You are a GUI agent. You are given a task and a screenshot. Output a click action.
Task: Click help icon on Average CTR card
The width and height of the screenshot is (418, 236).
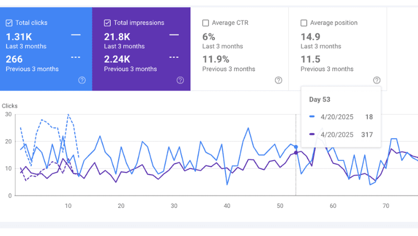(278, 80)
